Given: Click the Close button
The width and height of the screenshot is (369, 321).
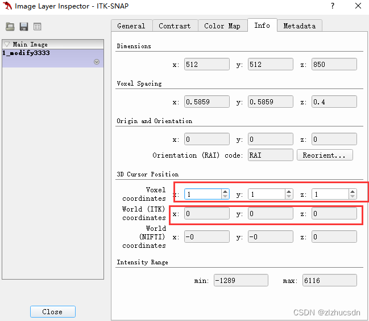Looking at the screenshot, I should pyautogui.click(x=53, y=311).
